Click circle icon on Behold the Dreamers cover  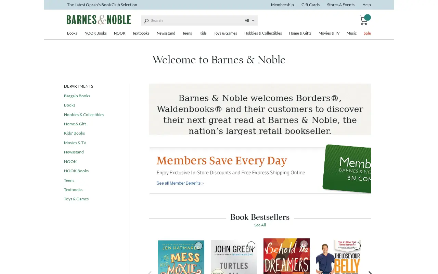point(304,245)
